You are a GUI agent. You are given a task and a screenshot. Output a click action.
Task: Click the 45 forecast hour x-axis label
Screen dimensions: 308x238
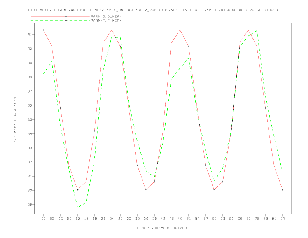pos(171,219)
